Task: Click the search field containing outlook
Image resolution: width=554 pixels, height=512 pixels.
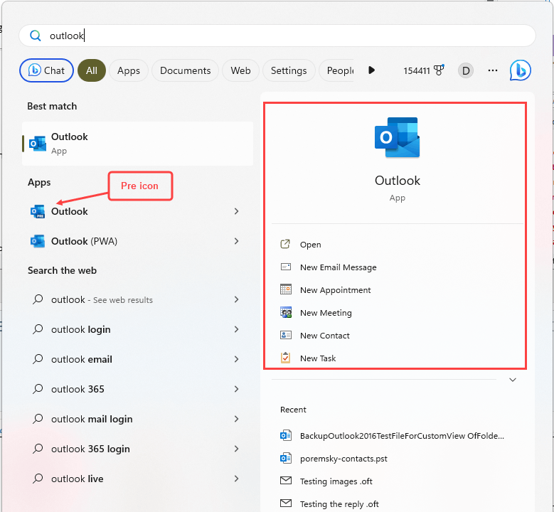Action: point(277,36)
